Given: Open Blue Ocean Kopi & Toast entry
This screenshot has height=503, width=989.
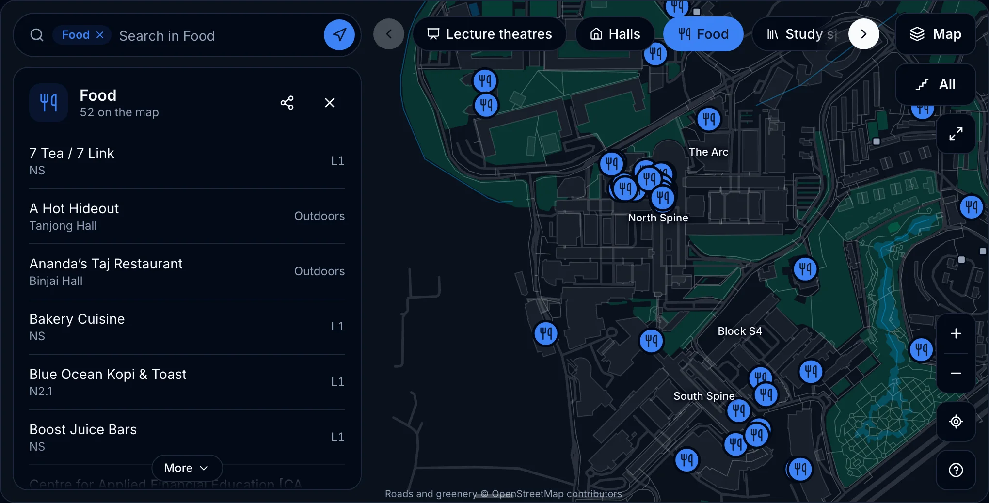Looking at the screenshot, I should [187, 382].
